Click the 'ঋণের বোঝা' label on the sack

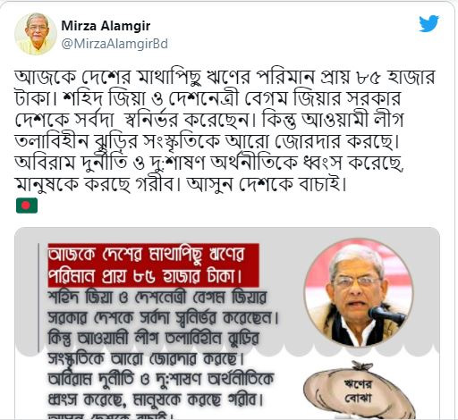pyautogui.click(x=358, y=391)
